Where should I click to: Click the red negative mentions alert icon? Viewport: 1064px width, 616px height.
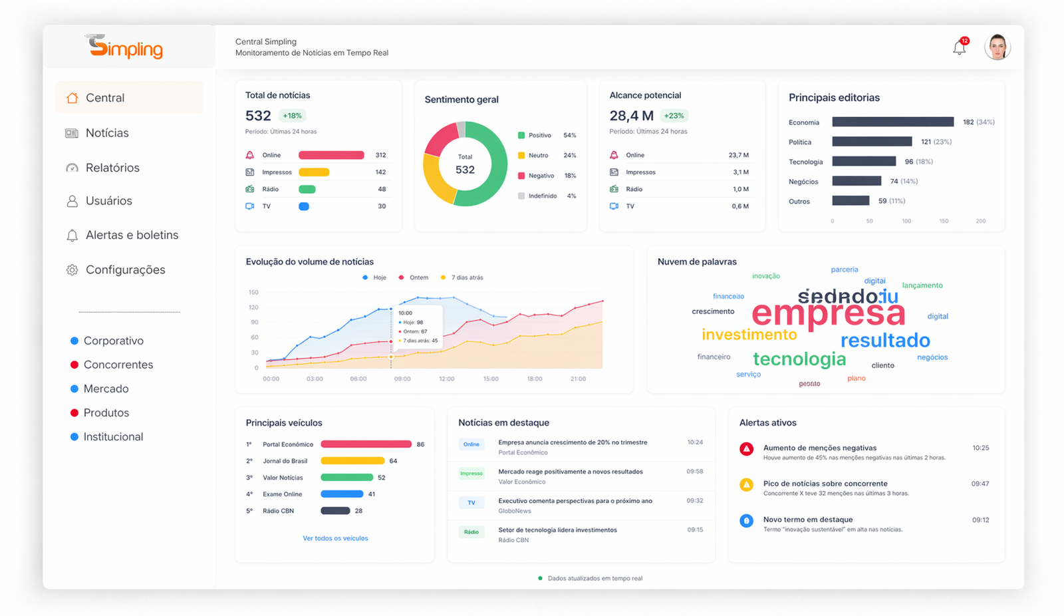[747, 449]
